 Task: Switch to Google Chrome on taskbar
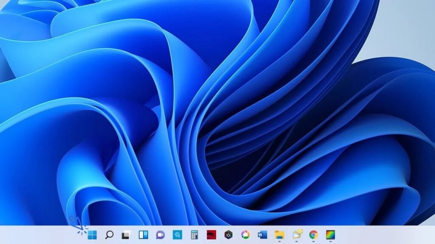tap(314, 235)
